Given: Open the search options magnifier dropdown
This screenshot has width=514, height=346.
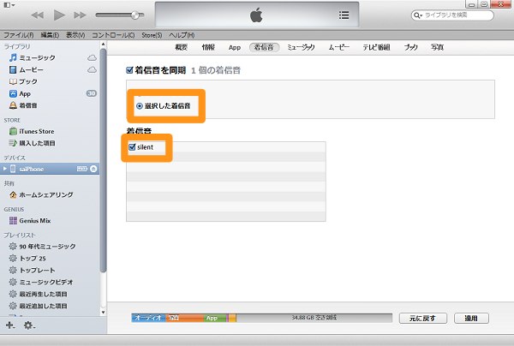Looking at the screenshot, I should [x=418, y=15].
